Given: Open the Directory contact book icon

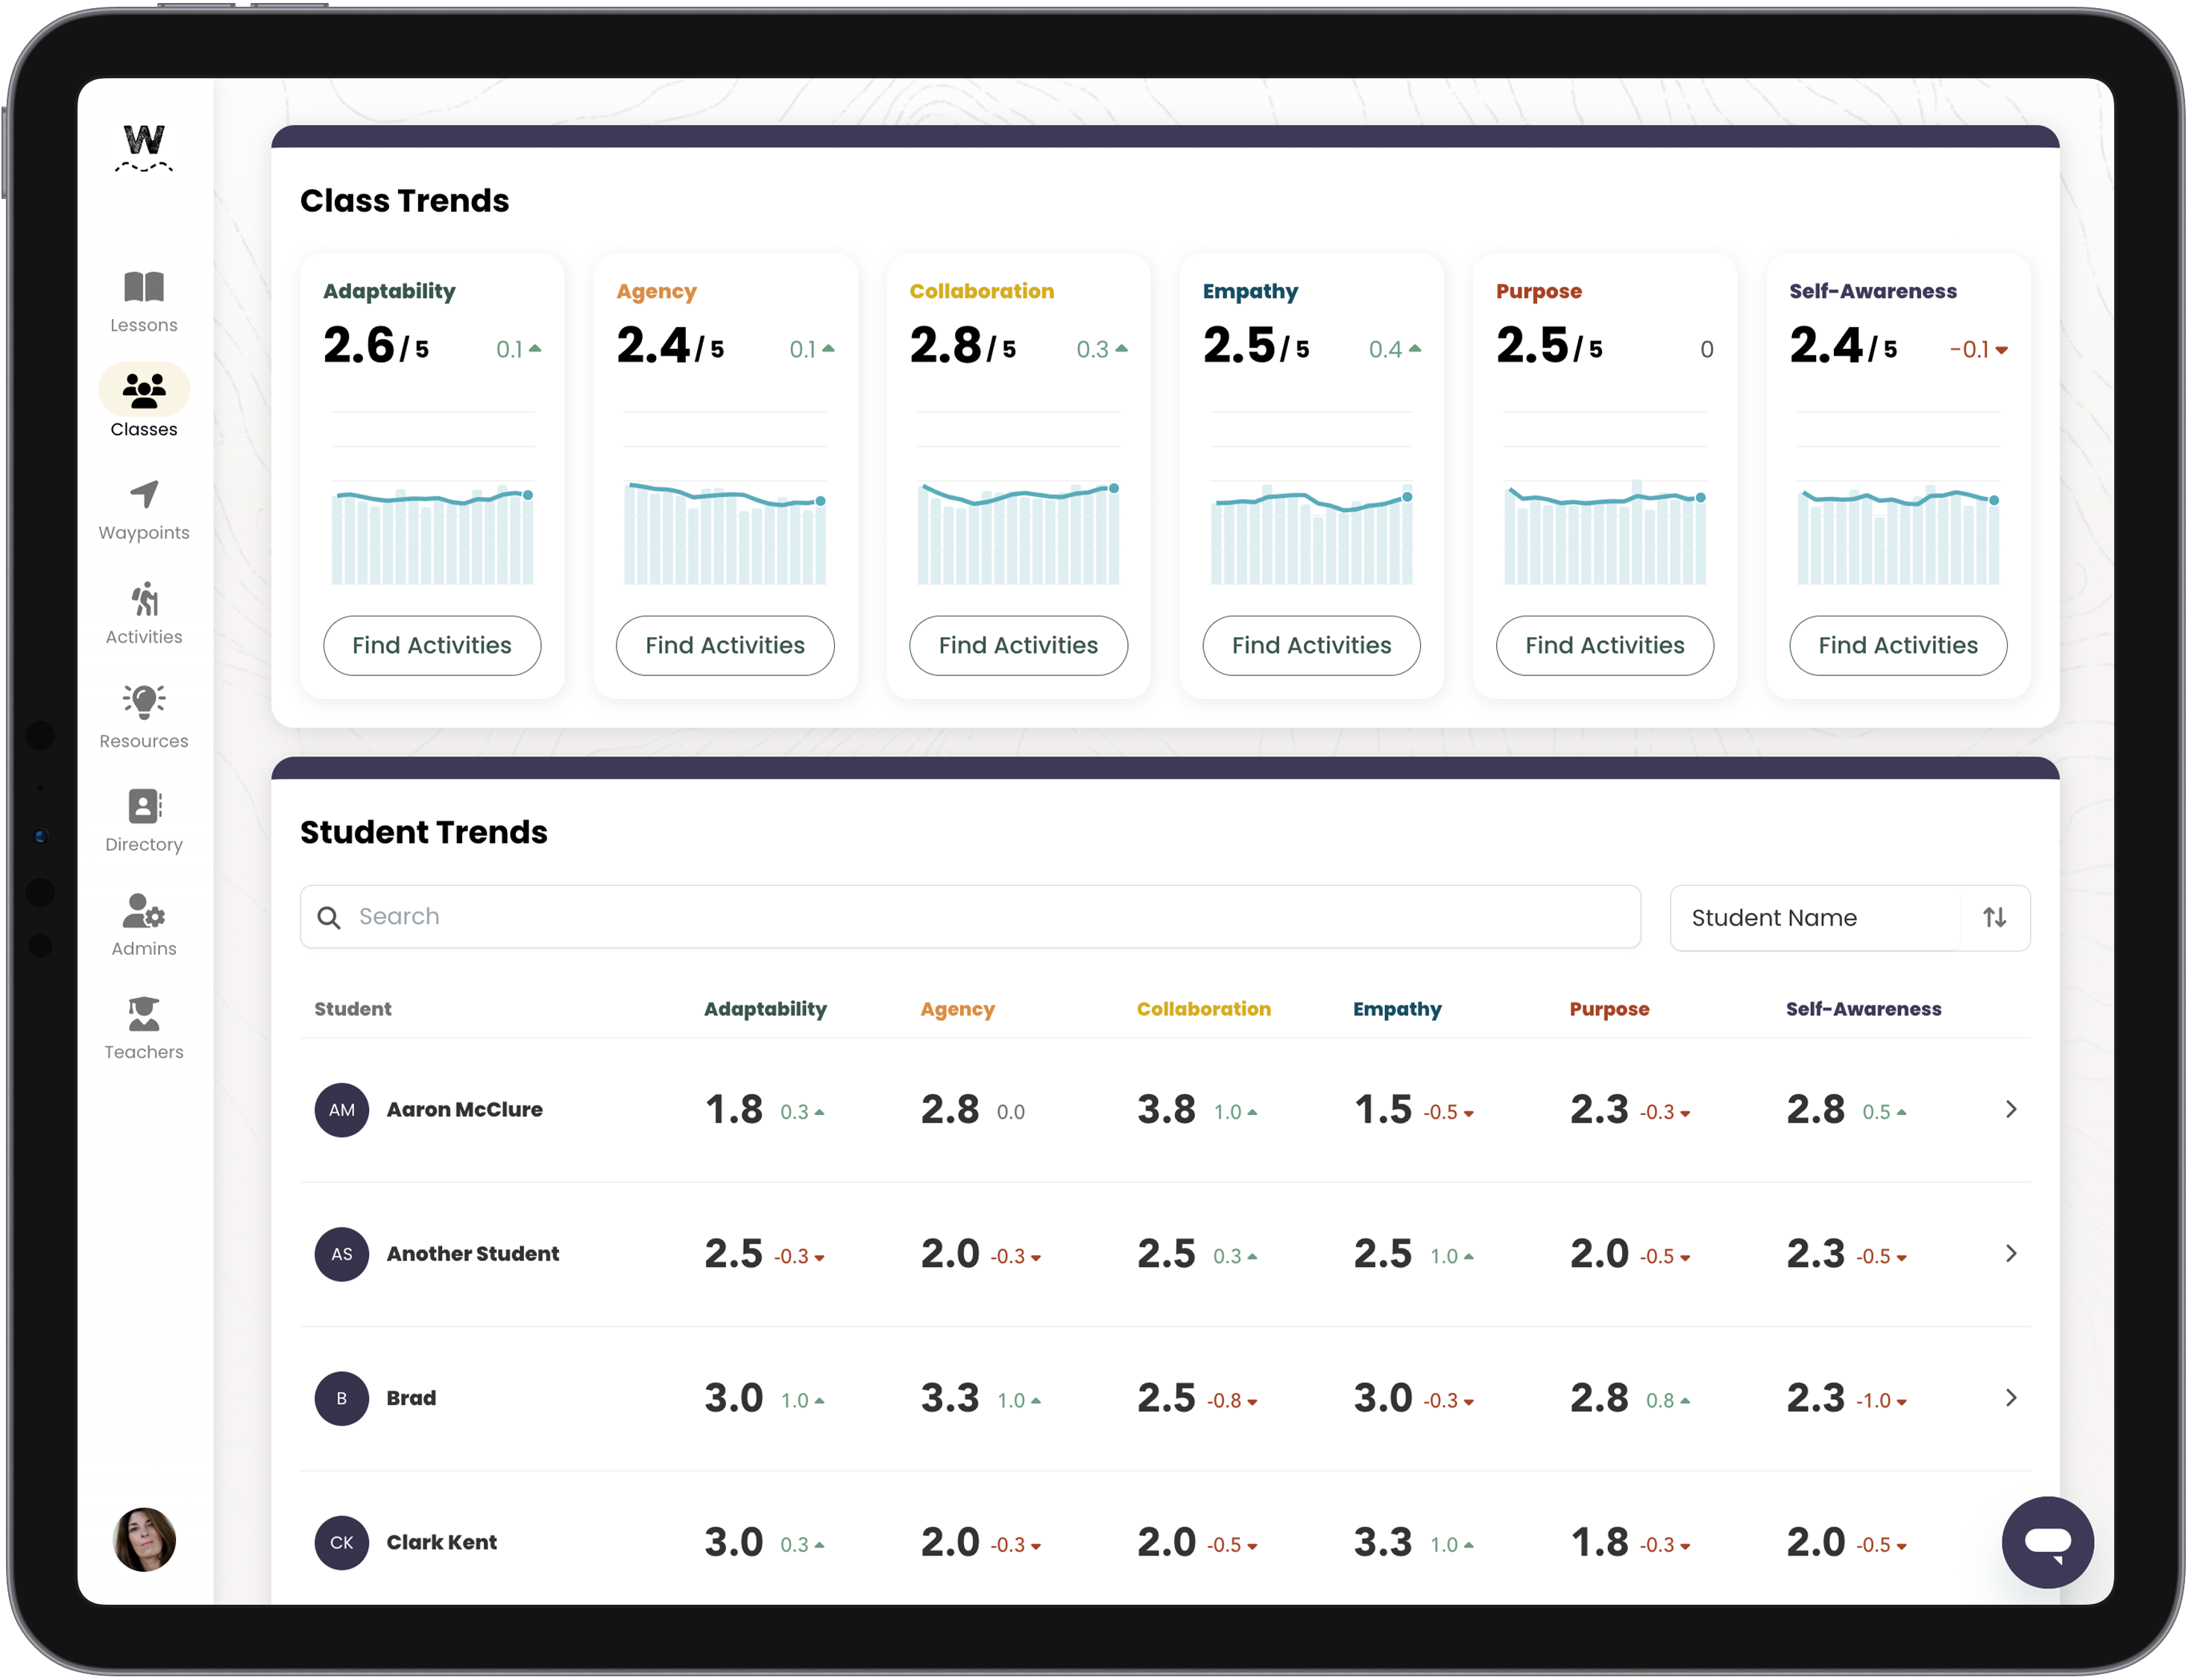Looking at the screenshot, I should 144,806.
